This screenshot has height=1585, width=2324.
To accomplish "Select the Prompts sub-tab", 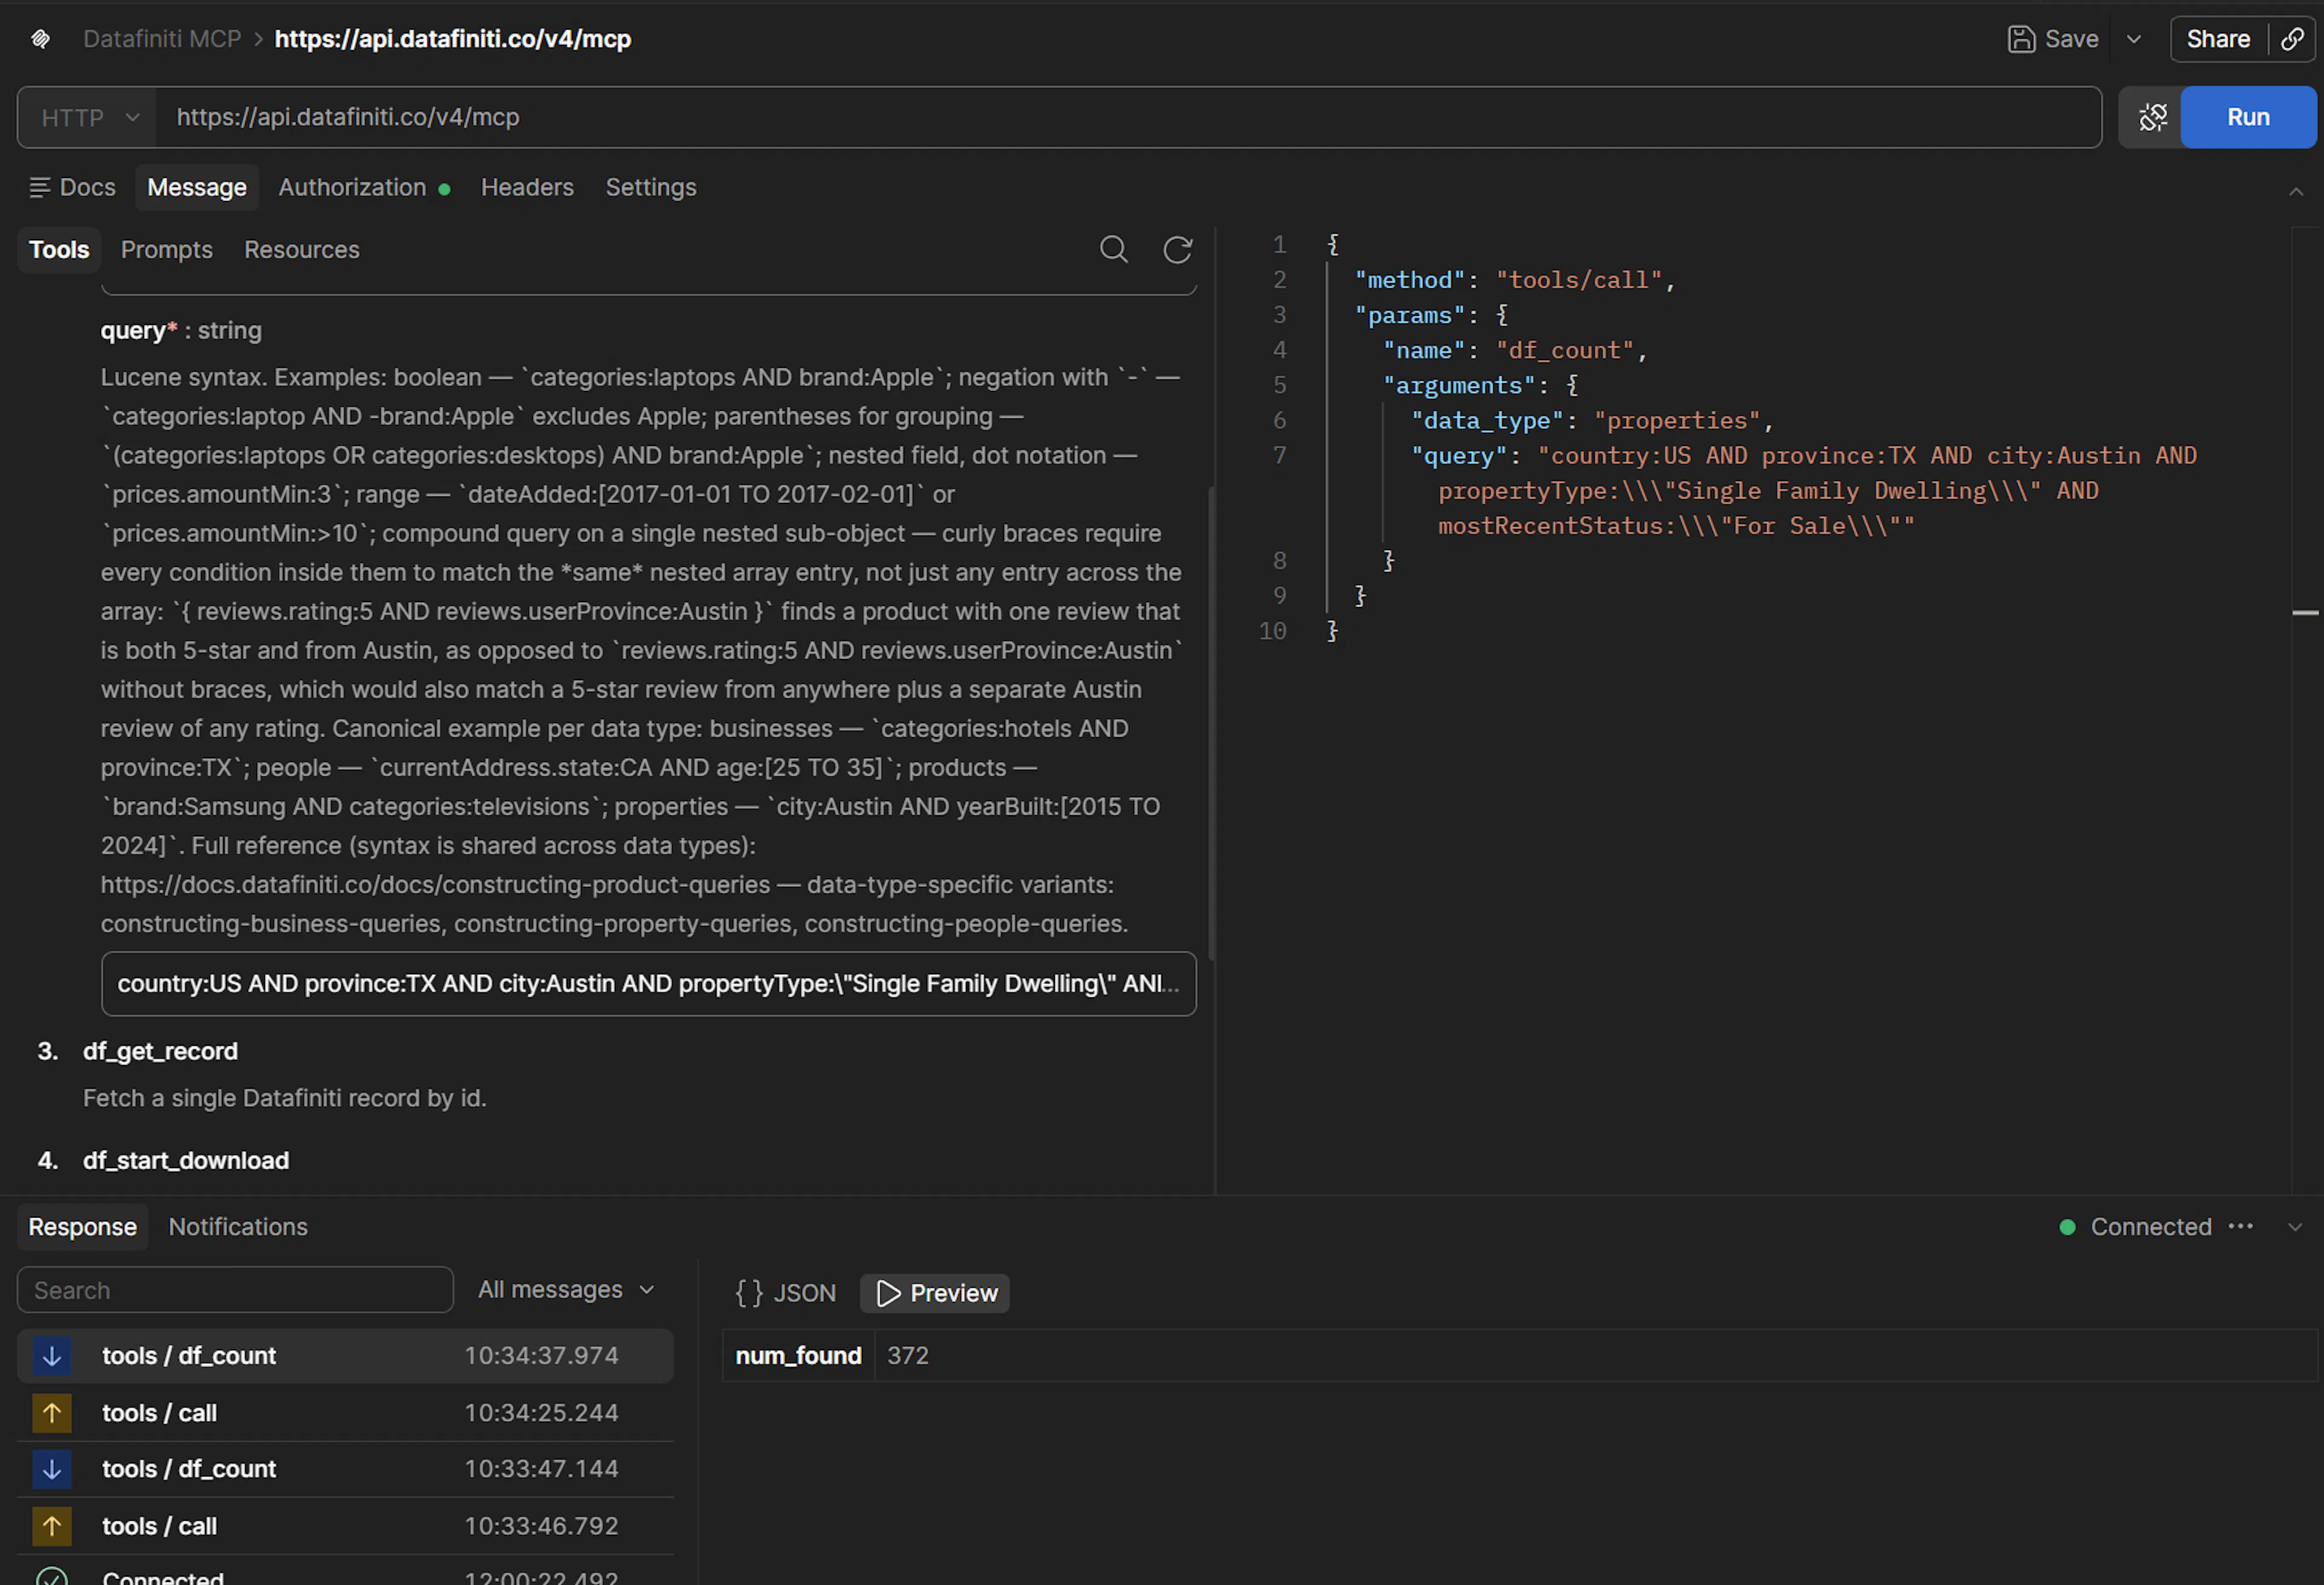I will [x=167, y=250].
